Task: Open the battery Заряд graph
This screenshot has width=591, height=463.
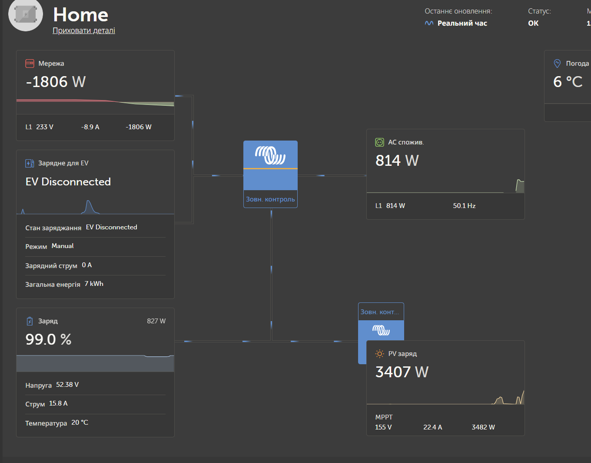Action: (95, 363)
